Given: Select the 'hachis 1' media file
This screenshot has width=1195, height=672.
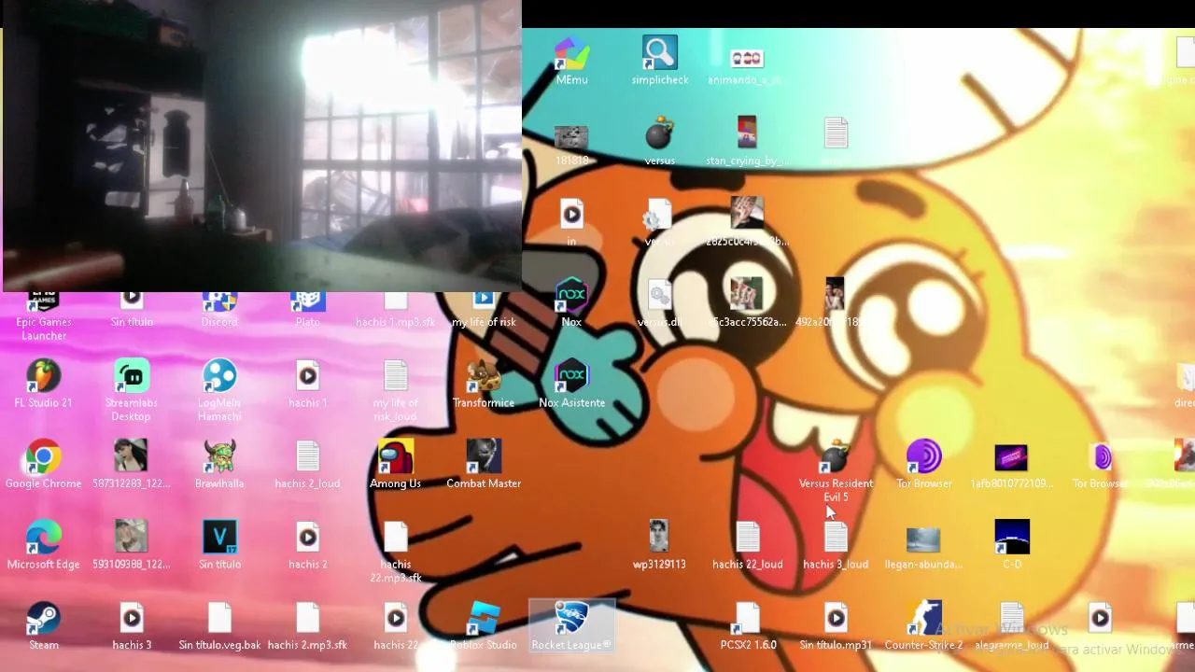Looking at the screenshot, I should [x=307, y=385].
